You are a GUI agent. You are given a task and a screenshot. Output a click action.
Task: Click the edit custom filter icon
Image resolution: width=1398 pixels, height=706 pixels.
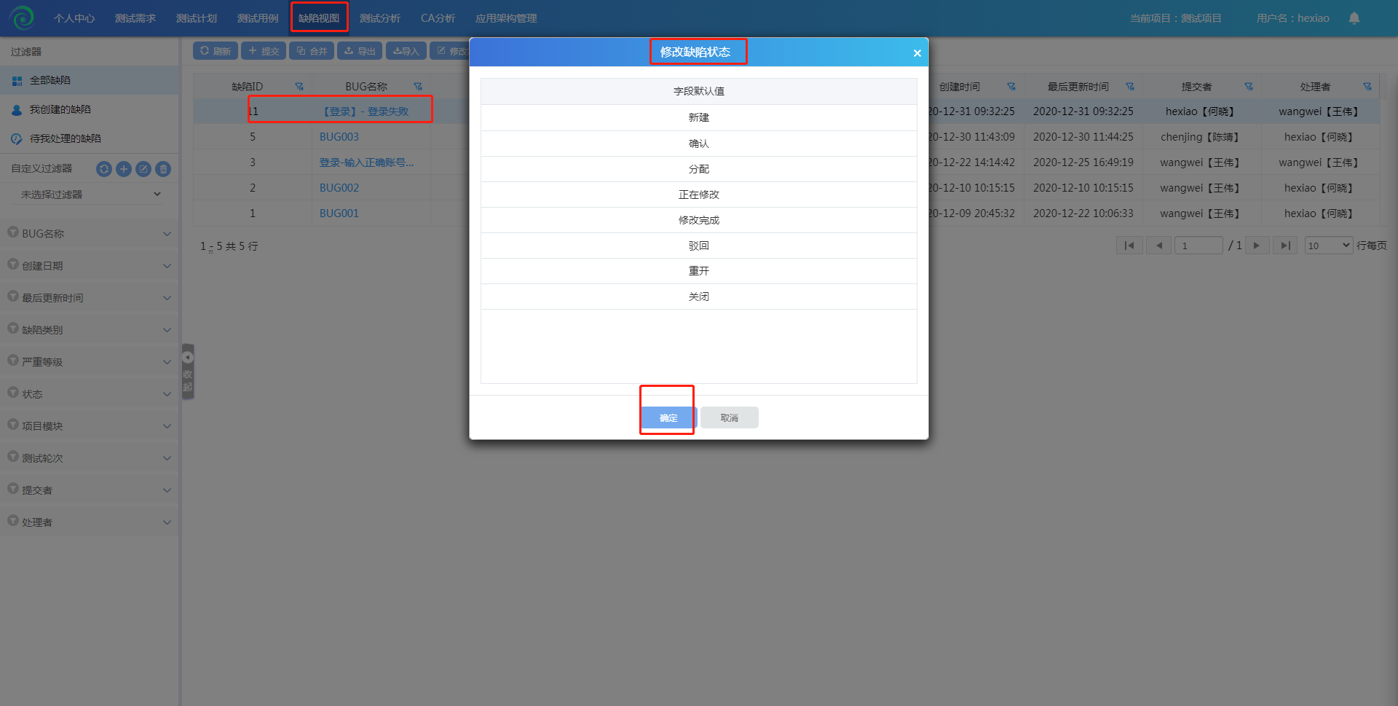[x=143, y=169]
